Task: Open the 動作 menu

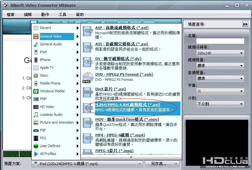Action: coord(45,15)
